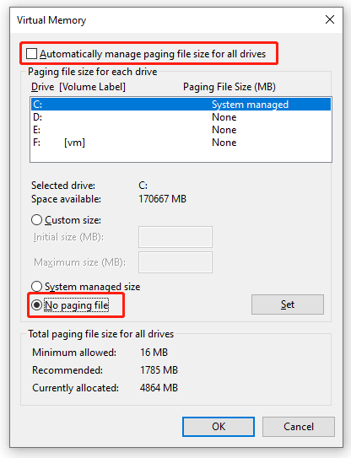Select the No paging file option

click(x=37, y=305)
